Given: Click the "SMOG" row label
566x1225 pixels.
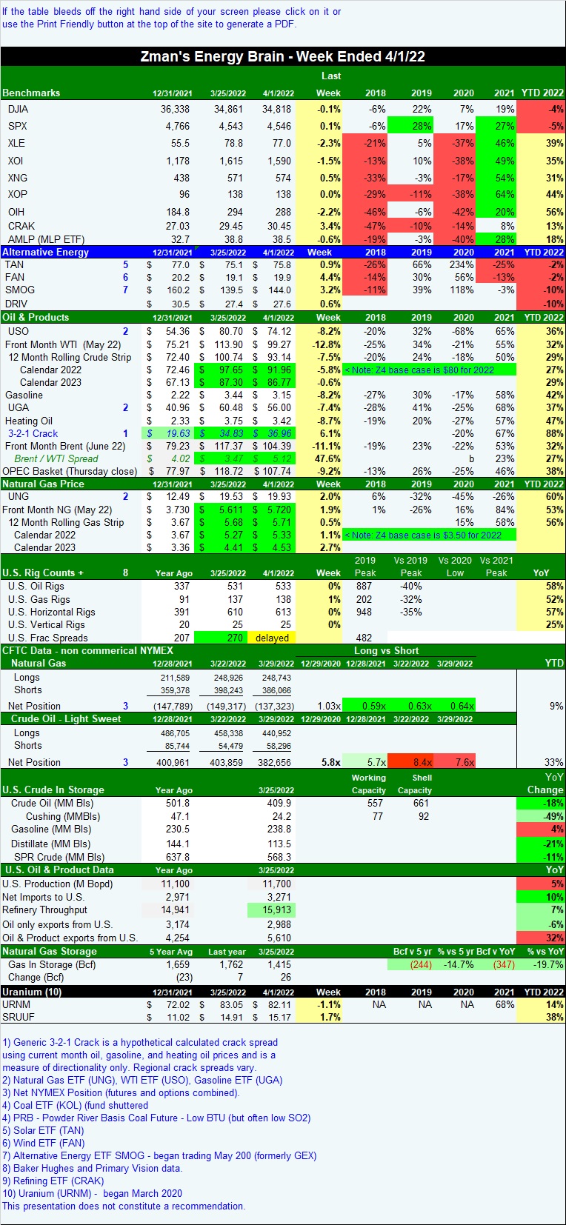Looking at the screenshot, I should click(x=19, y=290).
